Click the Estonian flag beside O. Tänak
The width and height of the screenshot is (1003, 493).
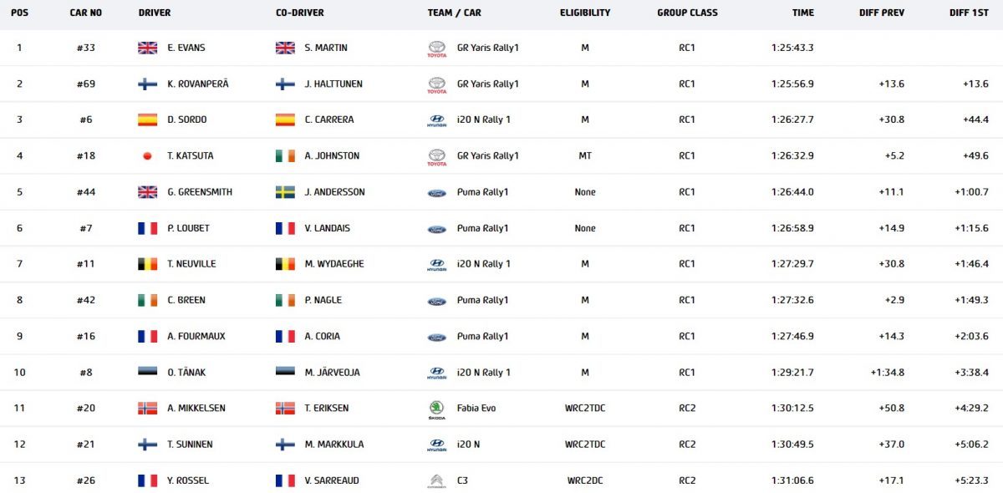tap(147, 373)
